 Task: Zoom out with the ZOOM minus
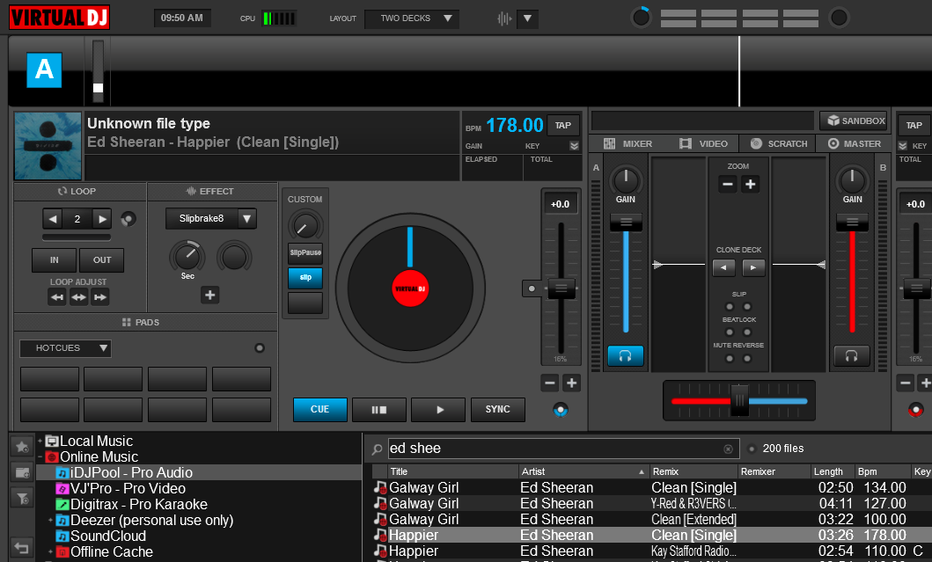tap(728, 184)
